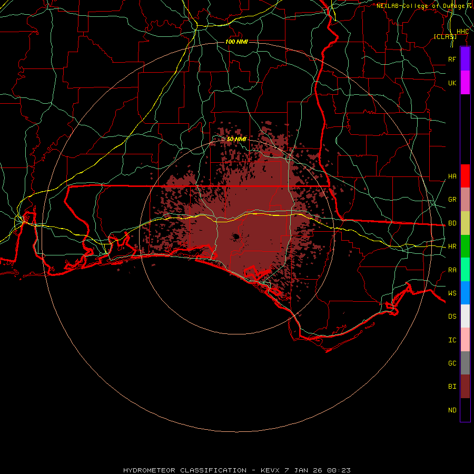The image size is (474, 474).
Task: Click the "HHC" product code text
Action: [x=462, y=32]
